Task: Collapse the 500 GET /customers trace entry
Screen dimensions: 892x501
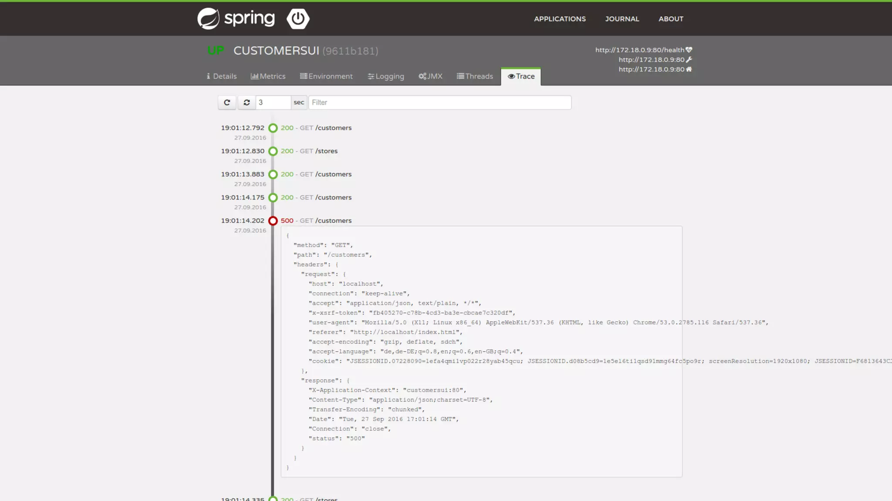Action: point(316,221)
